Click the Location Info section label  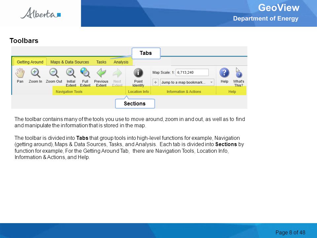coord(138,92)
